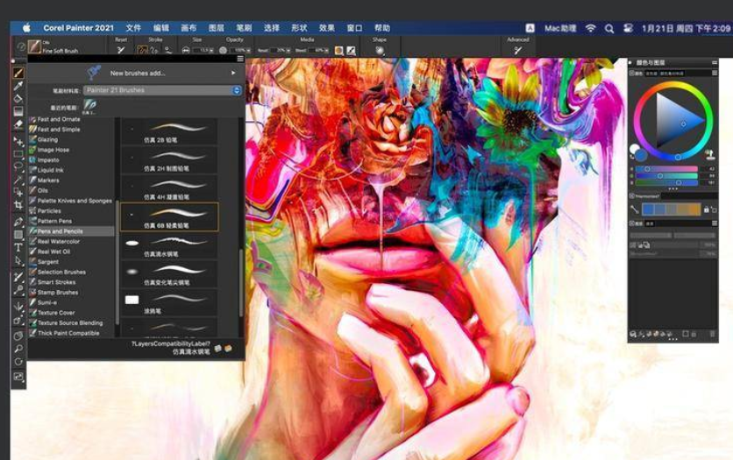This screenshot has height=460, width=733.
Task: Open the brush selector panel options menu
Action: click(240, 59)
